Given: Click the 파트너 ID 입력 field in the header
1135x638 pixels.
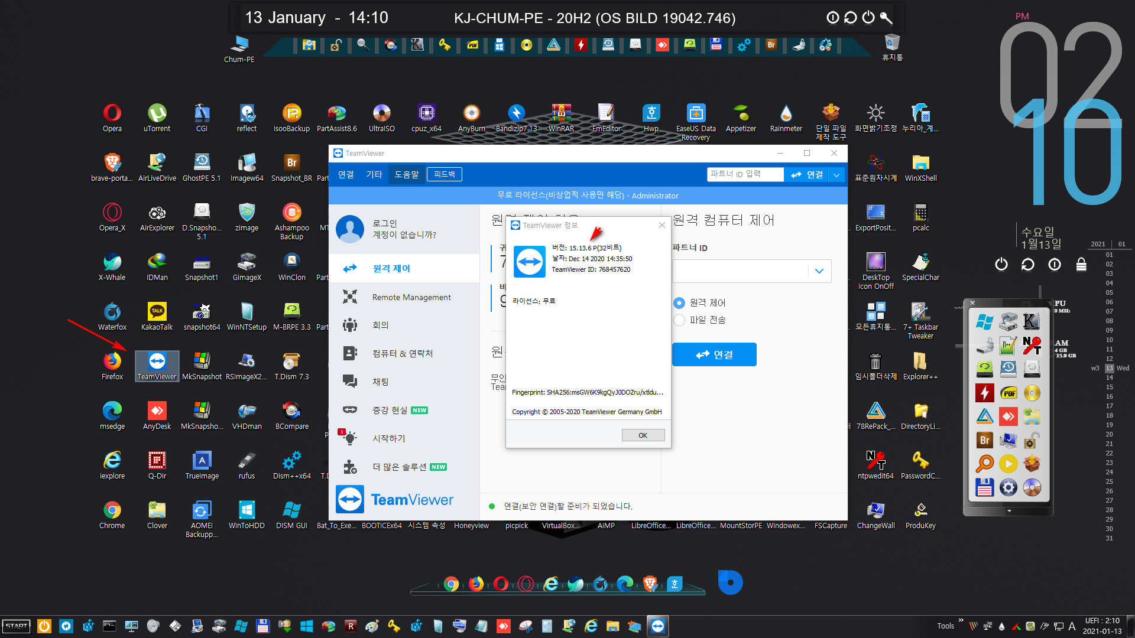Looking at the screenshot, I should click(x=745, y=174).
